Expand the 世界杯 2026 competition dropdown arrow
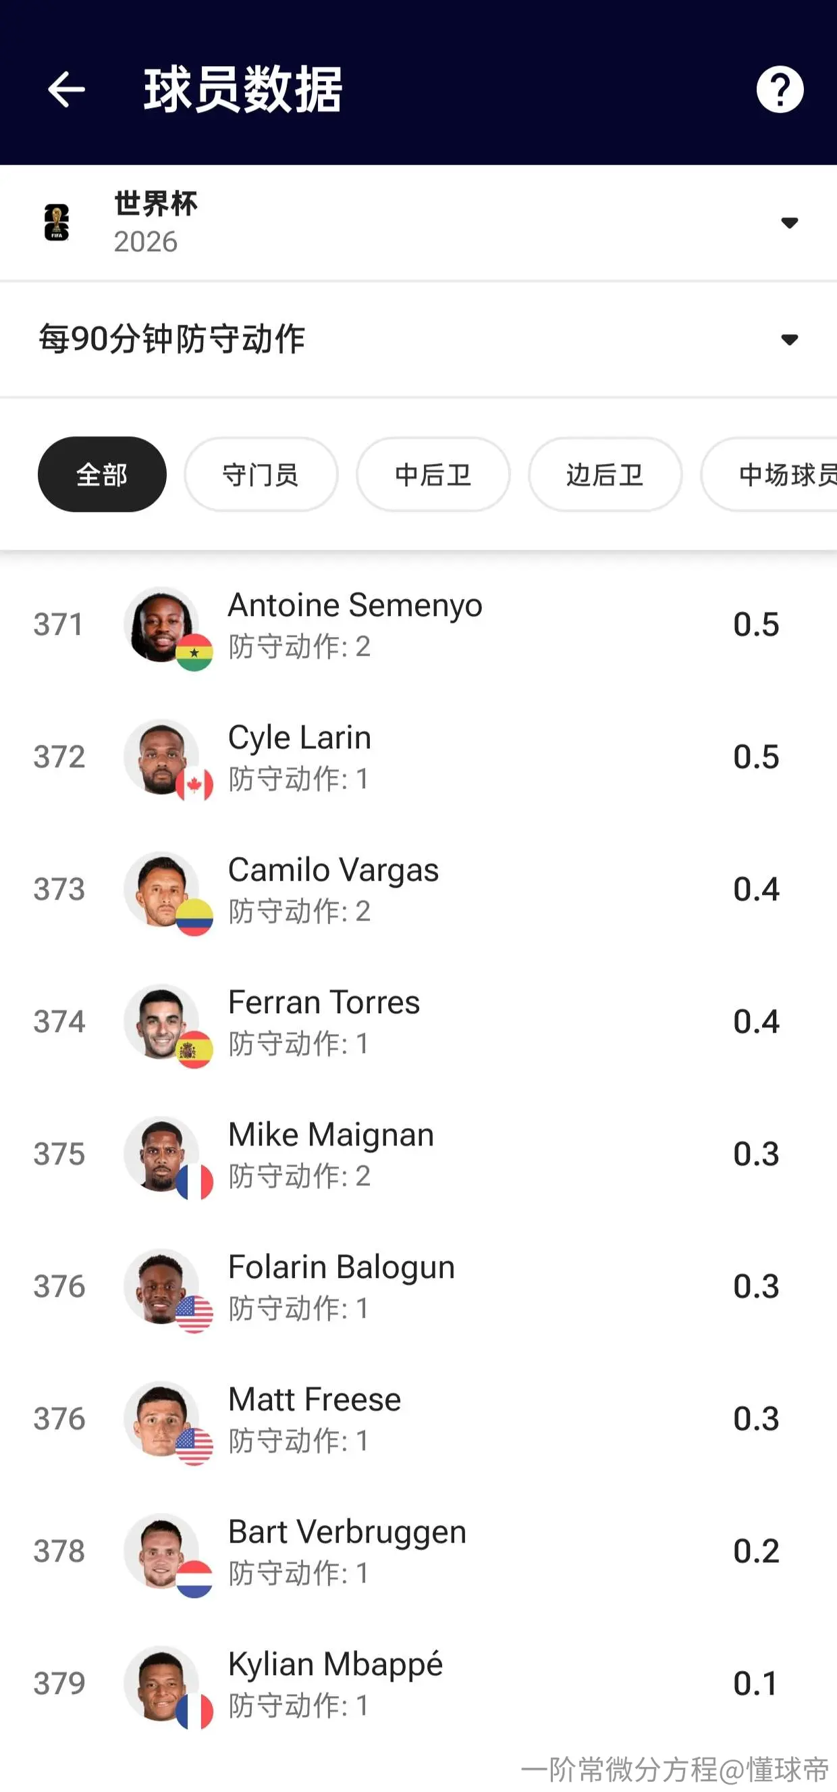The width and height of the screenshot is (837, 1792). click(789, 223)
